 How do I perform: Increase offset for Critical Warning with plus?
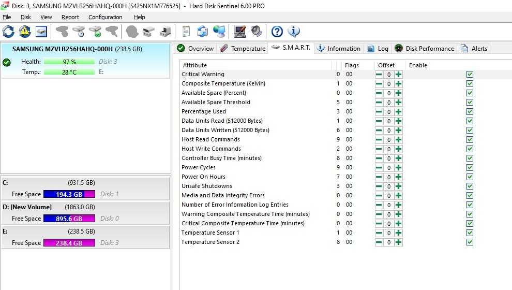click(398, 75)
